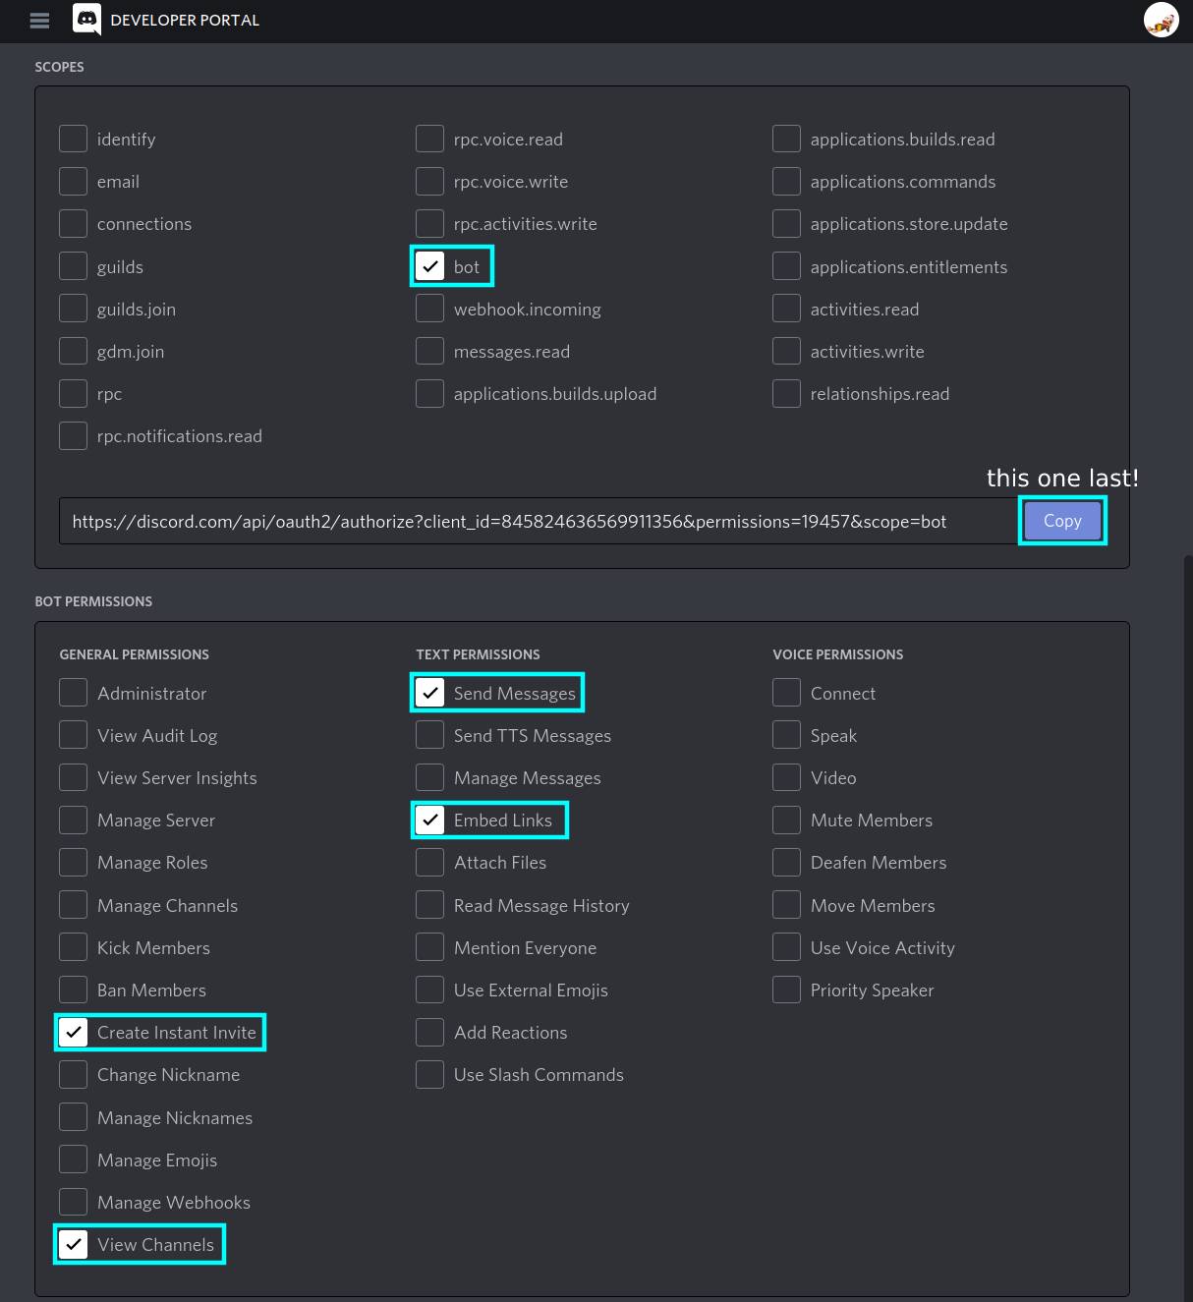This screenshot has height=1302, width=1193.
Task: Tick Manage Emojis permission
Action: coord(73,1160)
